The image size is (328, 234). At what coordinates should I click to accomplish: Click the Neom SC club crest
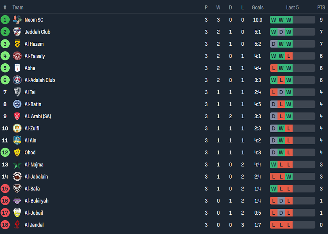tap(17, 20)
